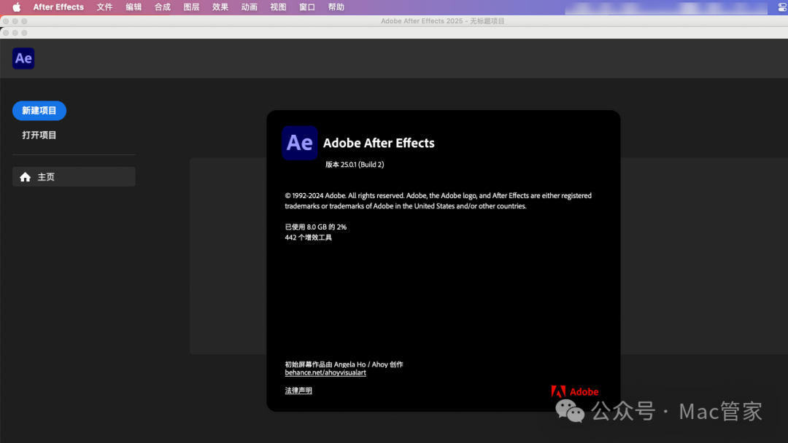Open the 效果 menu
Screen dimensions: 788x443
pos(220,7)
